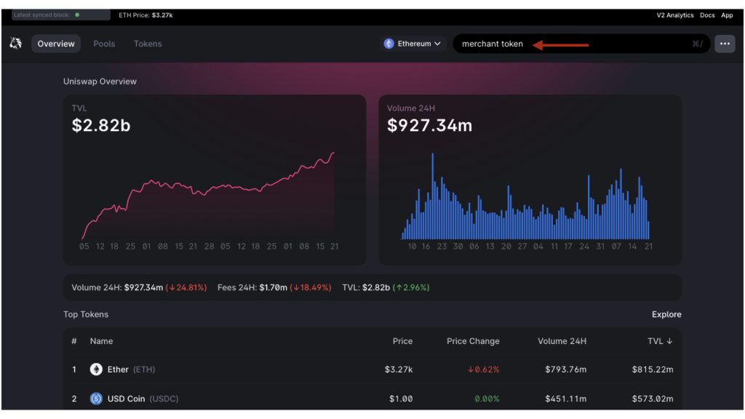The image size is (745, 419).
Task: Click the USD Coin volume $451.11m value
Action: [565, 399]
